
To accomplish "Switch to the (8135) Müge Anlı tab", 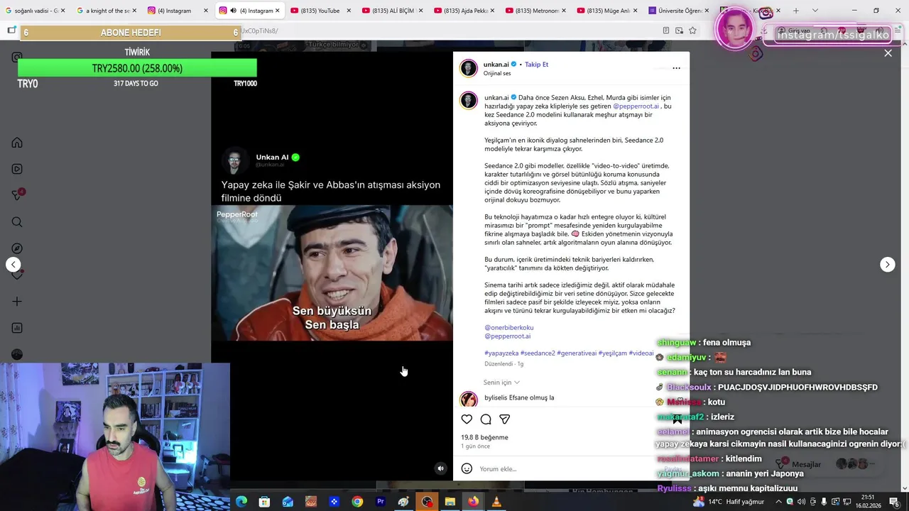I will click(607, 11).
